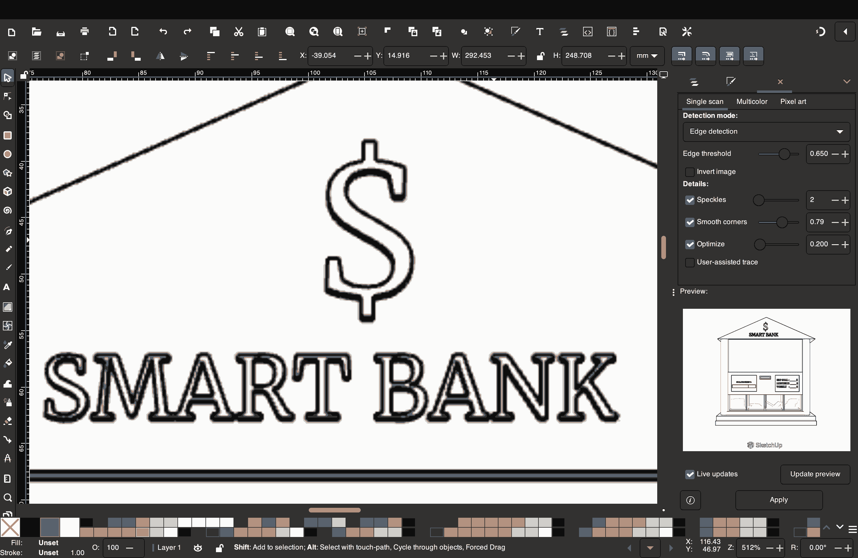Select the Zoom tool in toolbox

point(7,497)
